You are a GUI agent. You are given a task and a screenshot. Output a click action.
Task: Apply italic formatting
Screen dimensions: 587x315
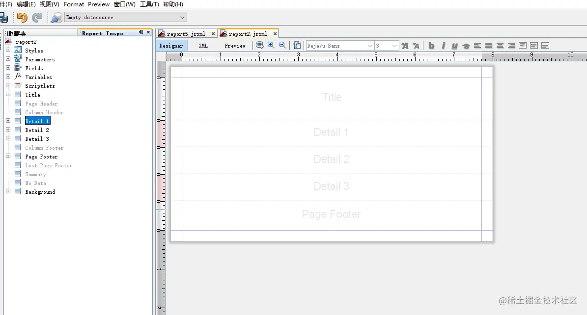pos(443,45)
